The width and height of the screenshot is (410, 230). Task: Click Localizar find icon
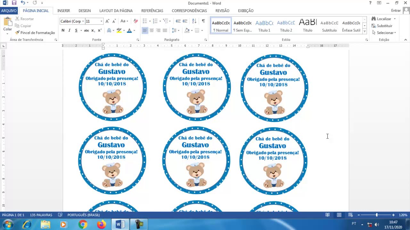tap(381, 19)
